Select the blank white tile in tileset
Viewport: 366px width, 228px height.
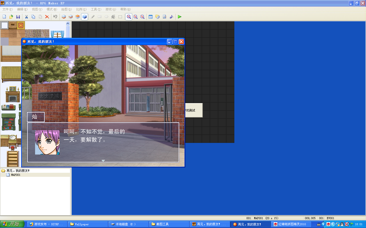(x=5, y=25)
